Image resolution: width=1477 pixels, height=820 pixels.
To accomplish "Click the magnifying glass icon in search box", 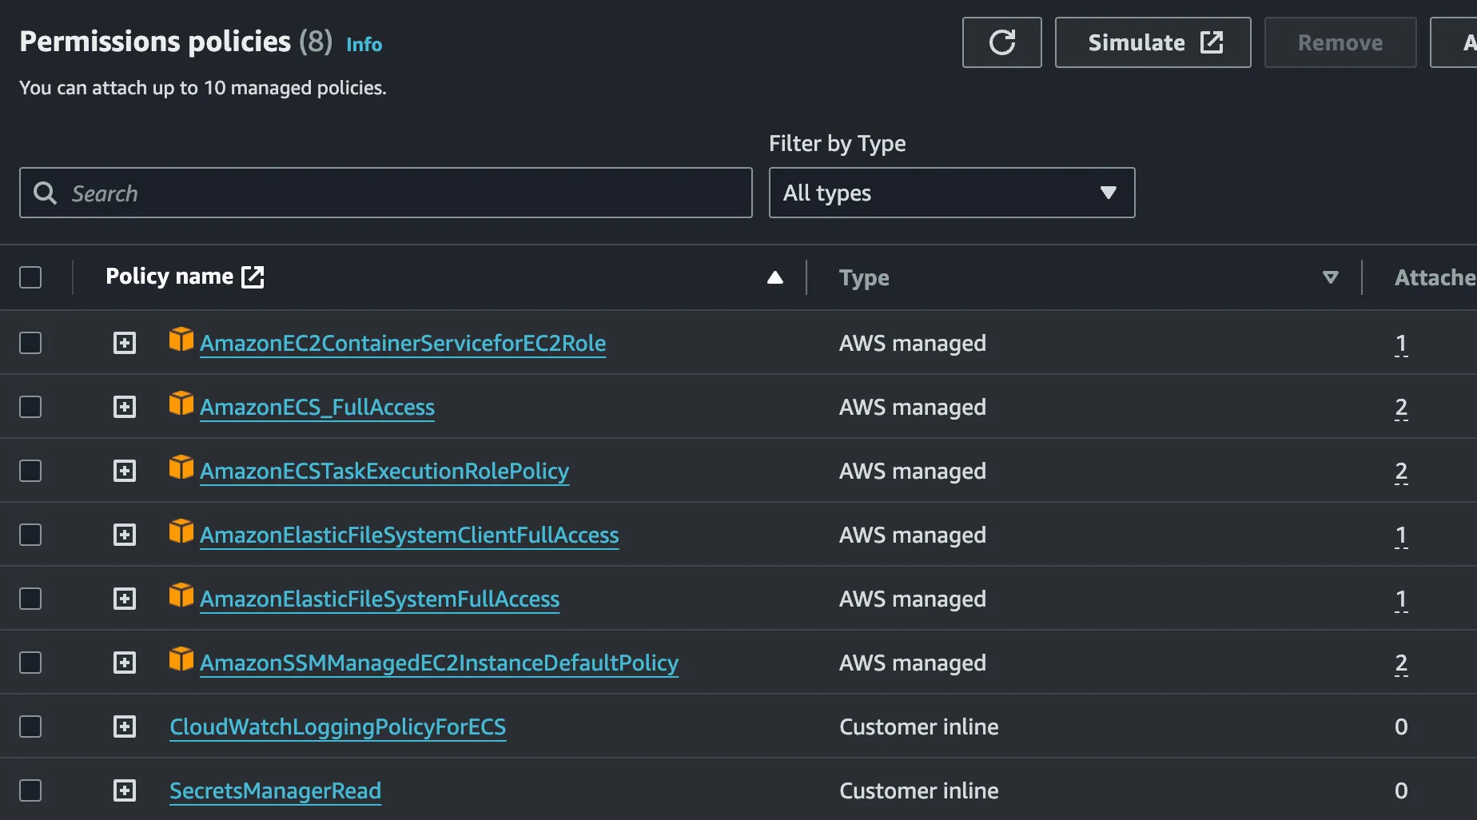I will 46,193.
